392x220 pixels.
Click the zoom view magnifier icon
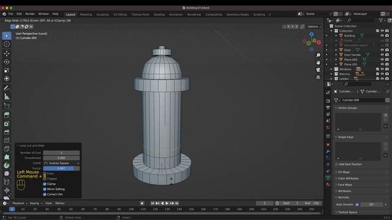coord(318,55)
